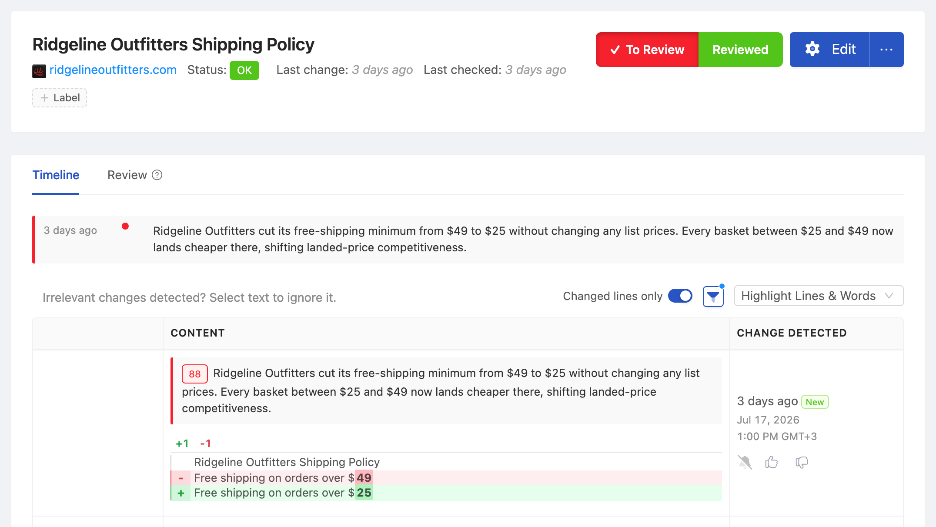The height and width of the screenshot is (527, 936).
Task: Mark as To Review
Action: pos(647,50)
